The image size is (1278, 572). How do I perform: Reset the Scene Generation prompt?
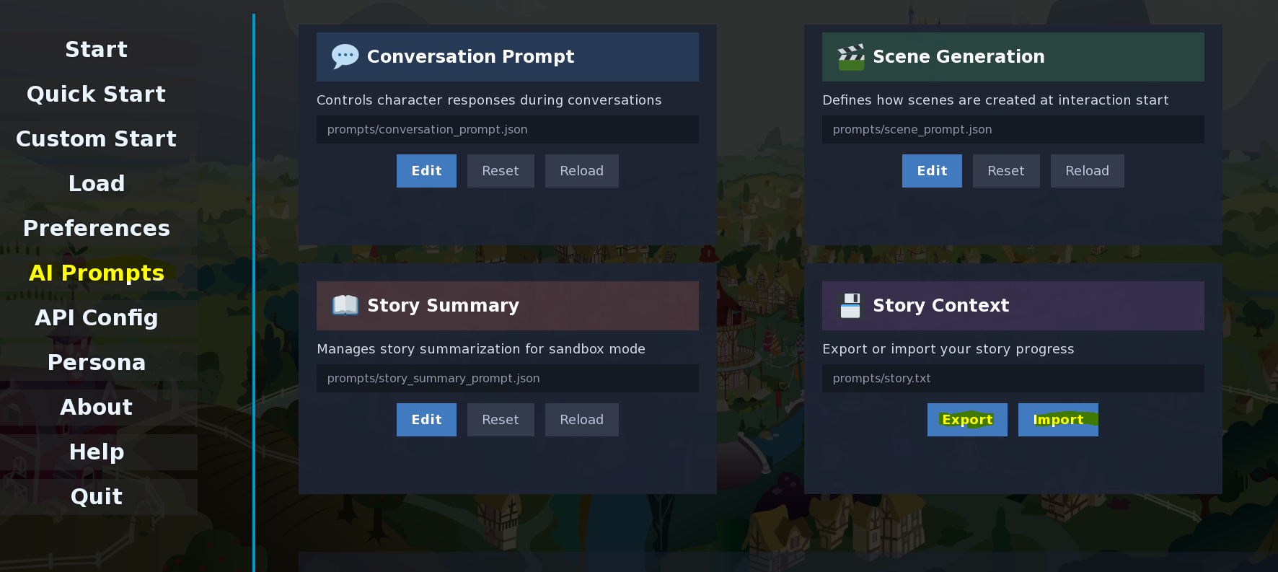click(1006, 171)
